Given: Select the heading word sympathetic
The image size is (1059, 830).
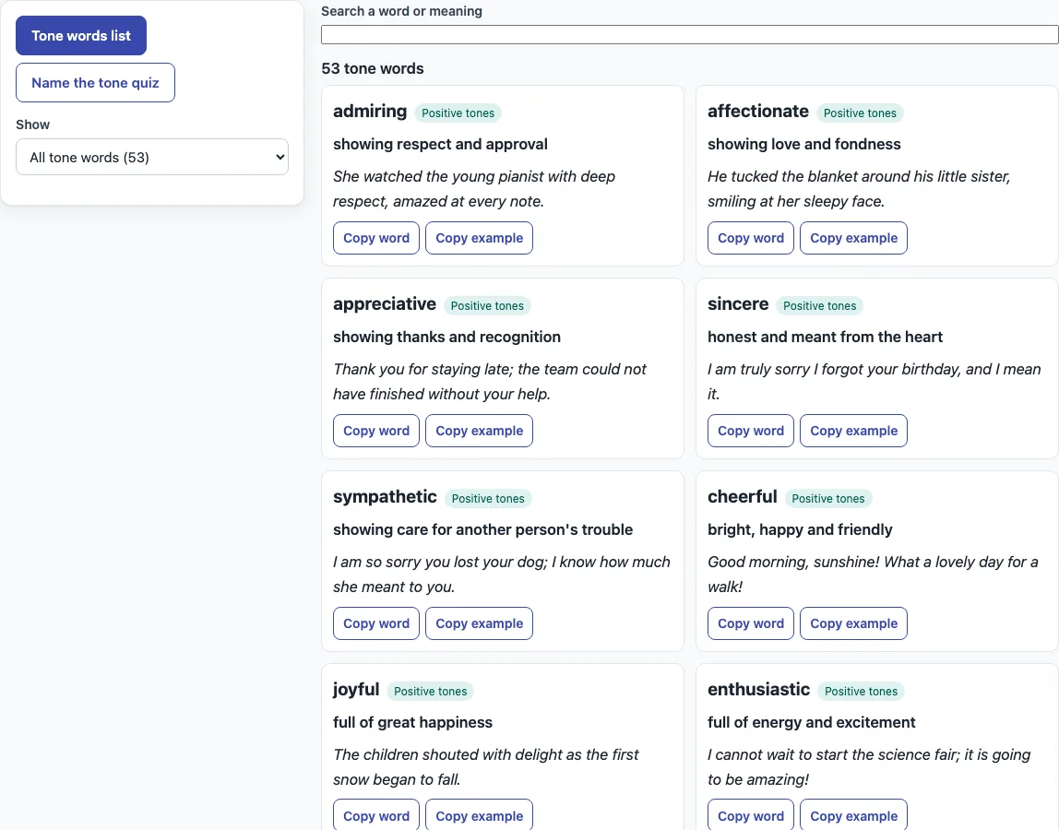Looking at the screenshot, I should click(x=385, y=497).
